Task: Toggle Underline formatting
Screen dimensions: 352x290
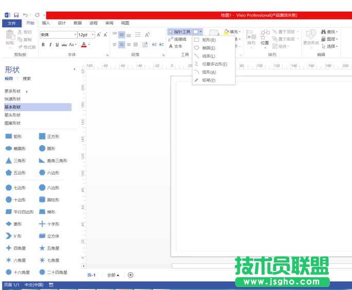Action: click(x=57, y=45)
